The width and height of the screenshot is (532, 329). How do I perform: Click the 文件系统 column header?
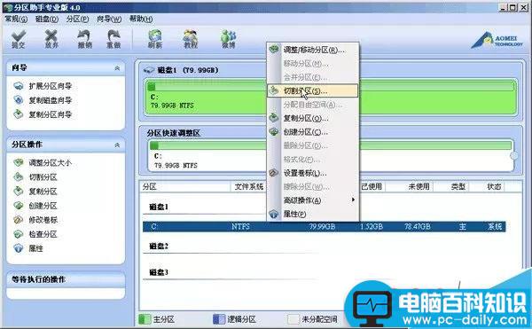click(249, 186)
